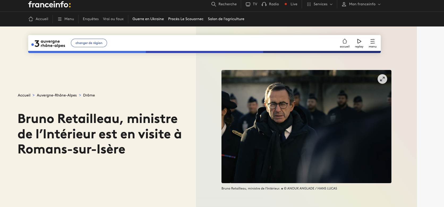444x207 pixels.
Task: Go to Vrai ou faux
Action: (x=113, y=19)
